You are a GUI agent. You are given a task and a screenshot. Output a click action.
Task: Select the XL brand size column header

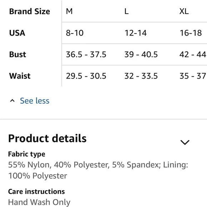(x=184, y=11)
